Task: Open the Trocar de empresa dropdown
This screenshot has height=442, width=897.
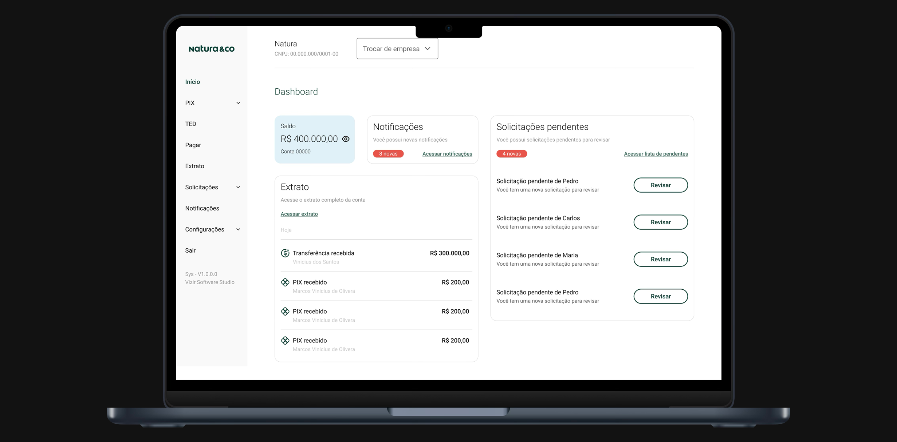Action: [397, 48]
